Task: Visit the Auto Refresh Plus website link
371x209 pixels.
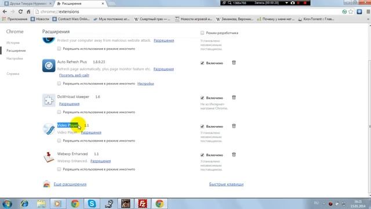Action: 74,75
